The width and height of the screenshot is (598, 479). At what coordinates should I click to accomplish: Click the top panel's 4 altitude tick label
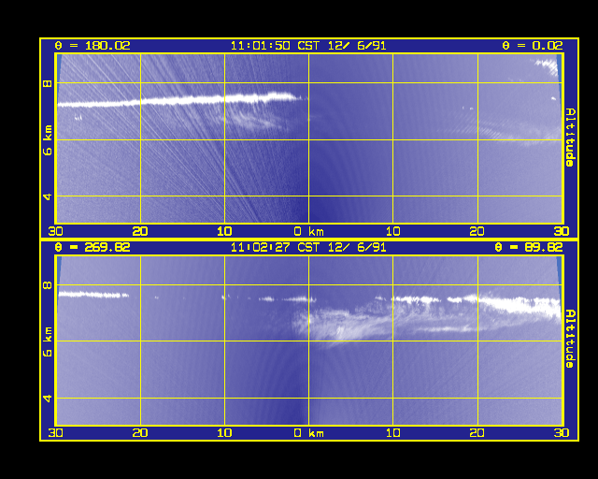[x=48, y=196]
